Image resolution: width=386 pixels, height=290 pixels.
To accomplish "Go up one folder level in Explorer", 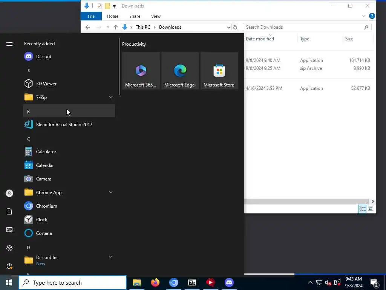I will [x=115, y=27].
